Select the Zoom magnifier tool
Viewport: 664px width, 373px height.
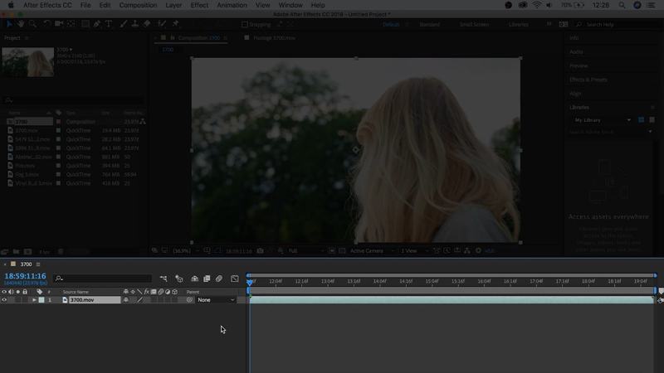coord(32,24)
